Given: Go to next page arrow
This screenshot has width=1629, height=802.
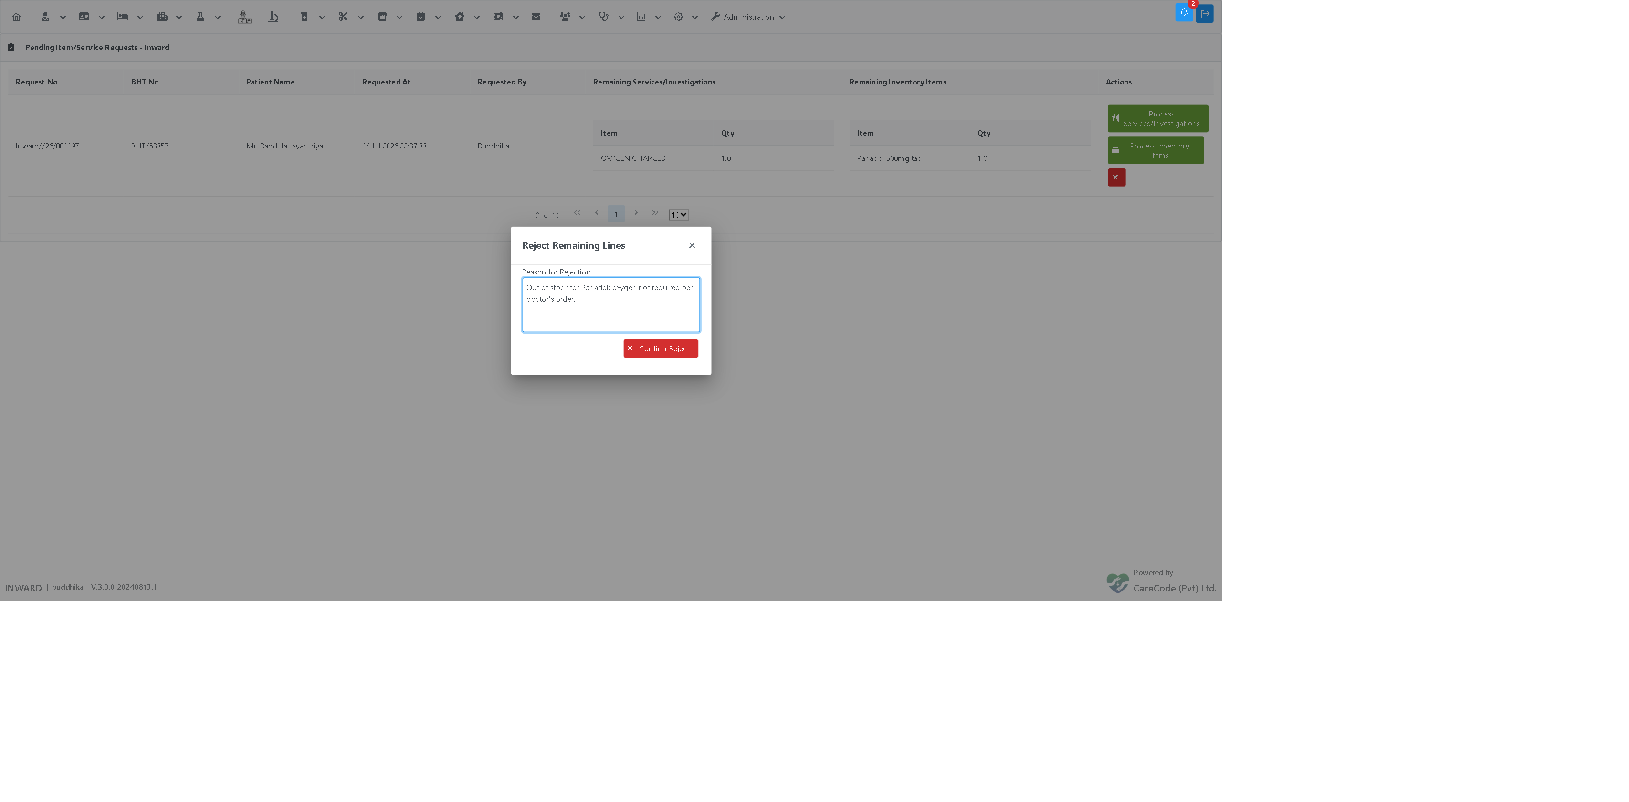Looking at the screenshot, I should click(636, 213).
